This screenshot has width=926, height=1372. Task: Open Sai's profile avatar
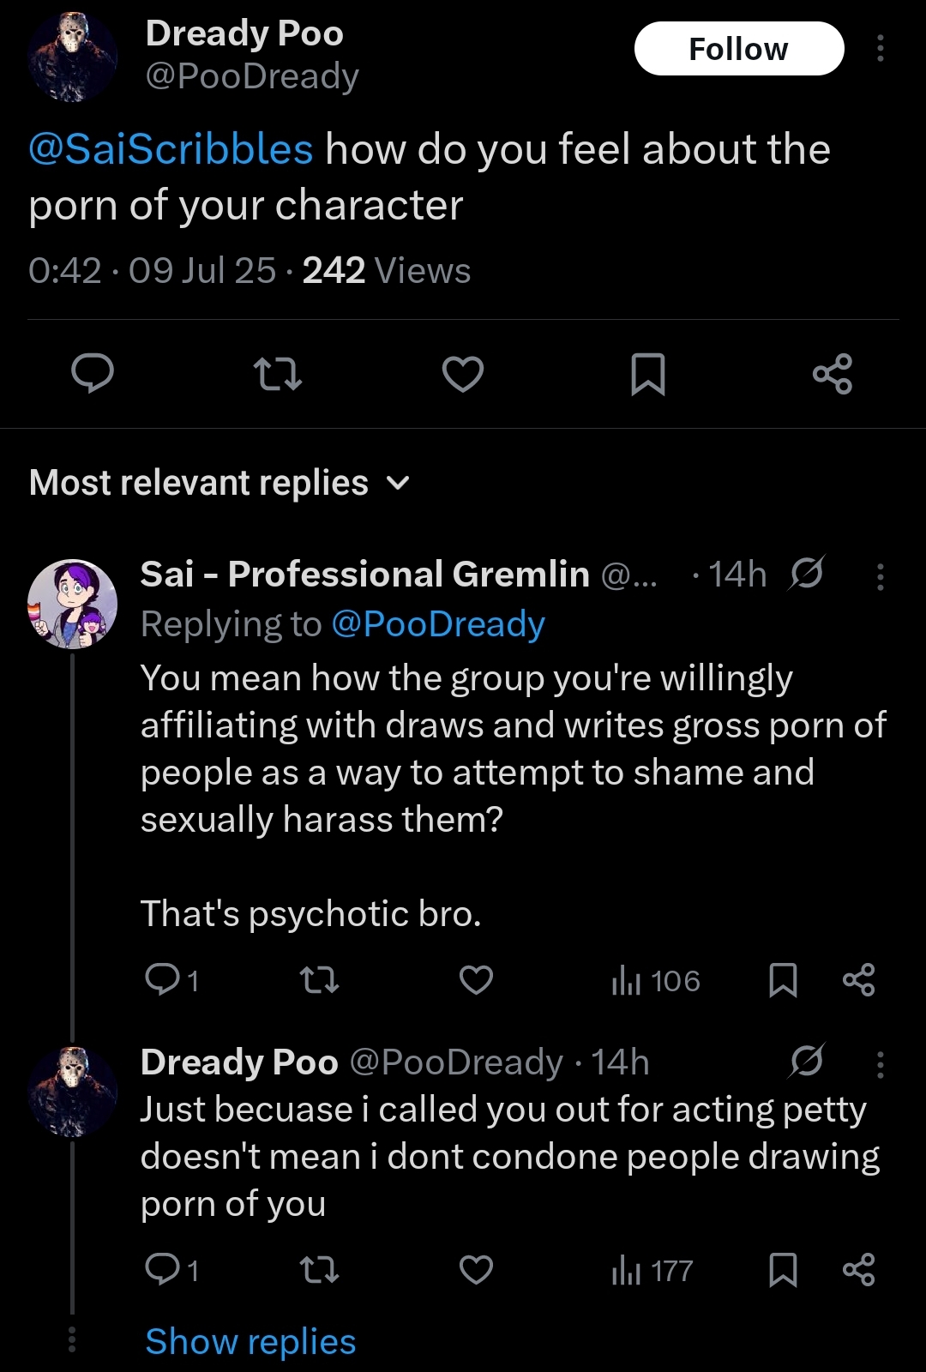point(73,604)
